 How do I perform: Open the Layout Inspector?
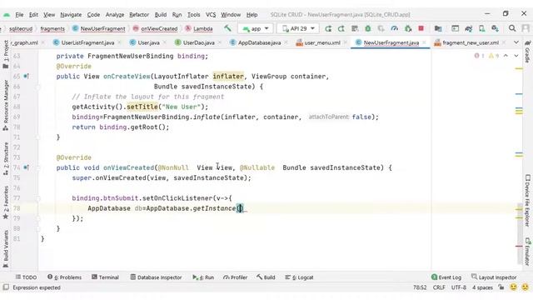(494, 277)
